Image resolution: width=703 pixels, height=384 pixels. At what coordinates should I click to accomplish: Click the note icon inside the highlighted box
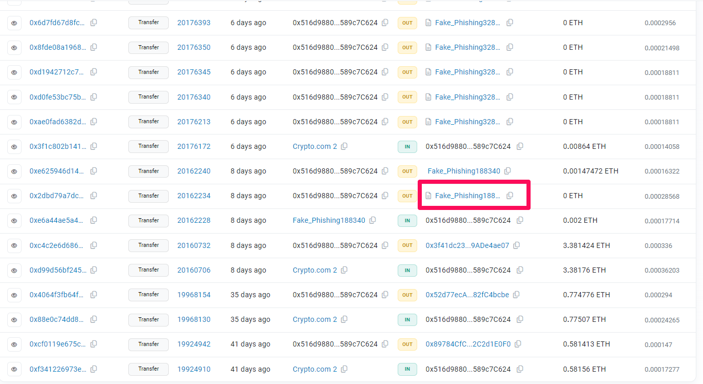[428, 196]
